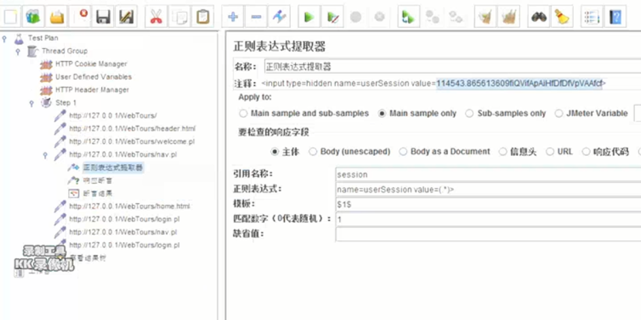Click the grey Stop test icon
This screenshot has width=641, height=320.
(x=356, y=17)
